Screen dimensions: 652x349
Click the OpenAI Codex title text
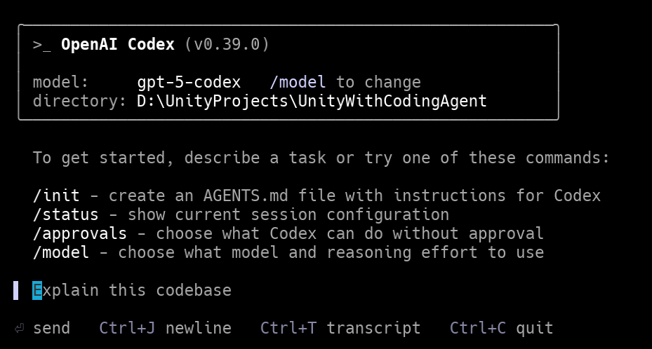pyautogui.click(x=117, y=45)
